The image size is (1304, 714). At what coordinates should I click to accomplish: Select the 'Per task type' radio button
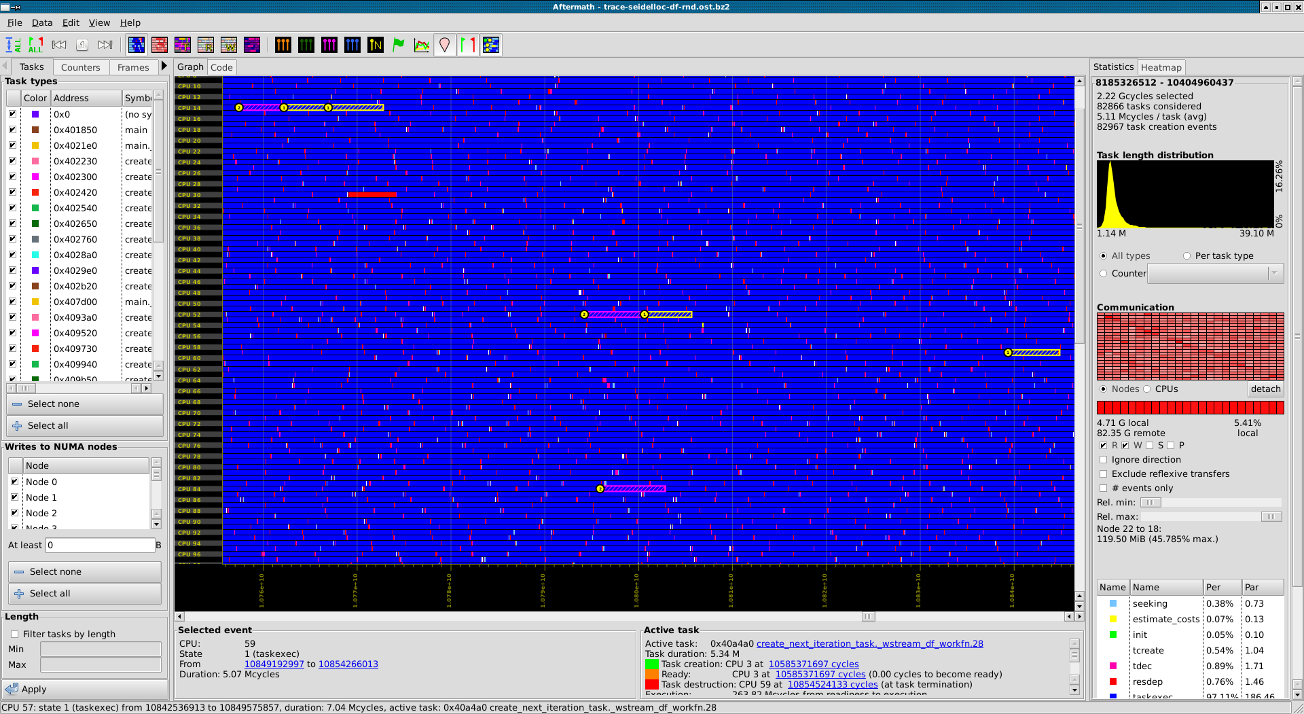coord(1187,255)
